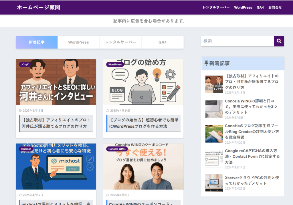Viewport: 293px width, 205px height.
Task: Go to GA4 in the top navigation
Action: click(x=260, y=7)
